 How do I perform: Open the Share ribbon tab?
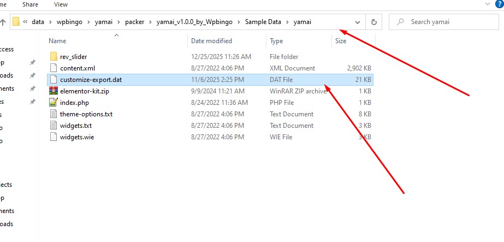click(31, 4)
